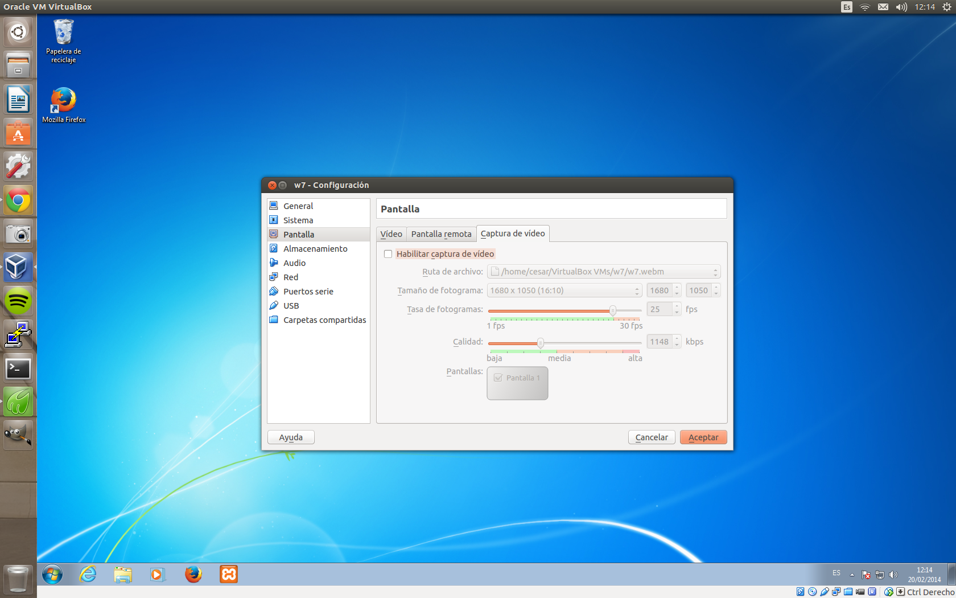
Task: Switch to the Vídeo tab
Action: pos(391,234)
